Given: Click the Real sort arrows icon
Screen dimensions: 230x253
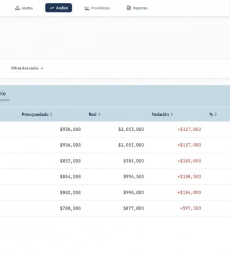Looking at the screenshot, I should [x=99, y=114].
